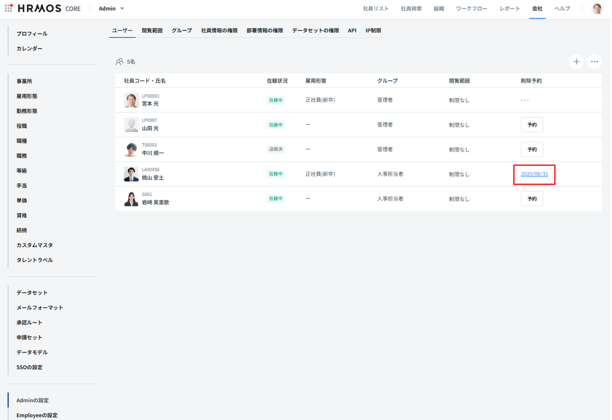612x420 pixels.
Task: Open the 社員リスト menu item
Action: [x=375, y=9]
